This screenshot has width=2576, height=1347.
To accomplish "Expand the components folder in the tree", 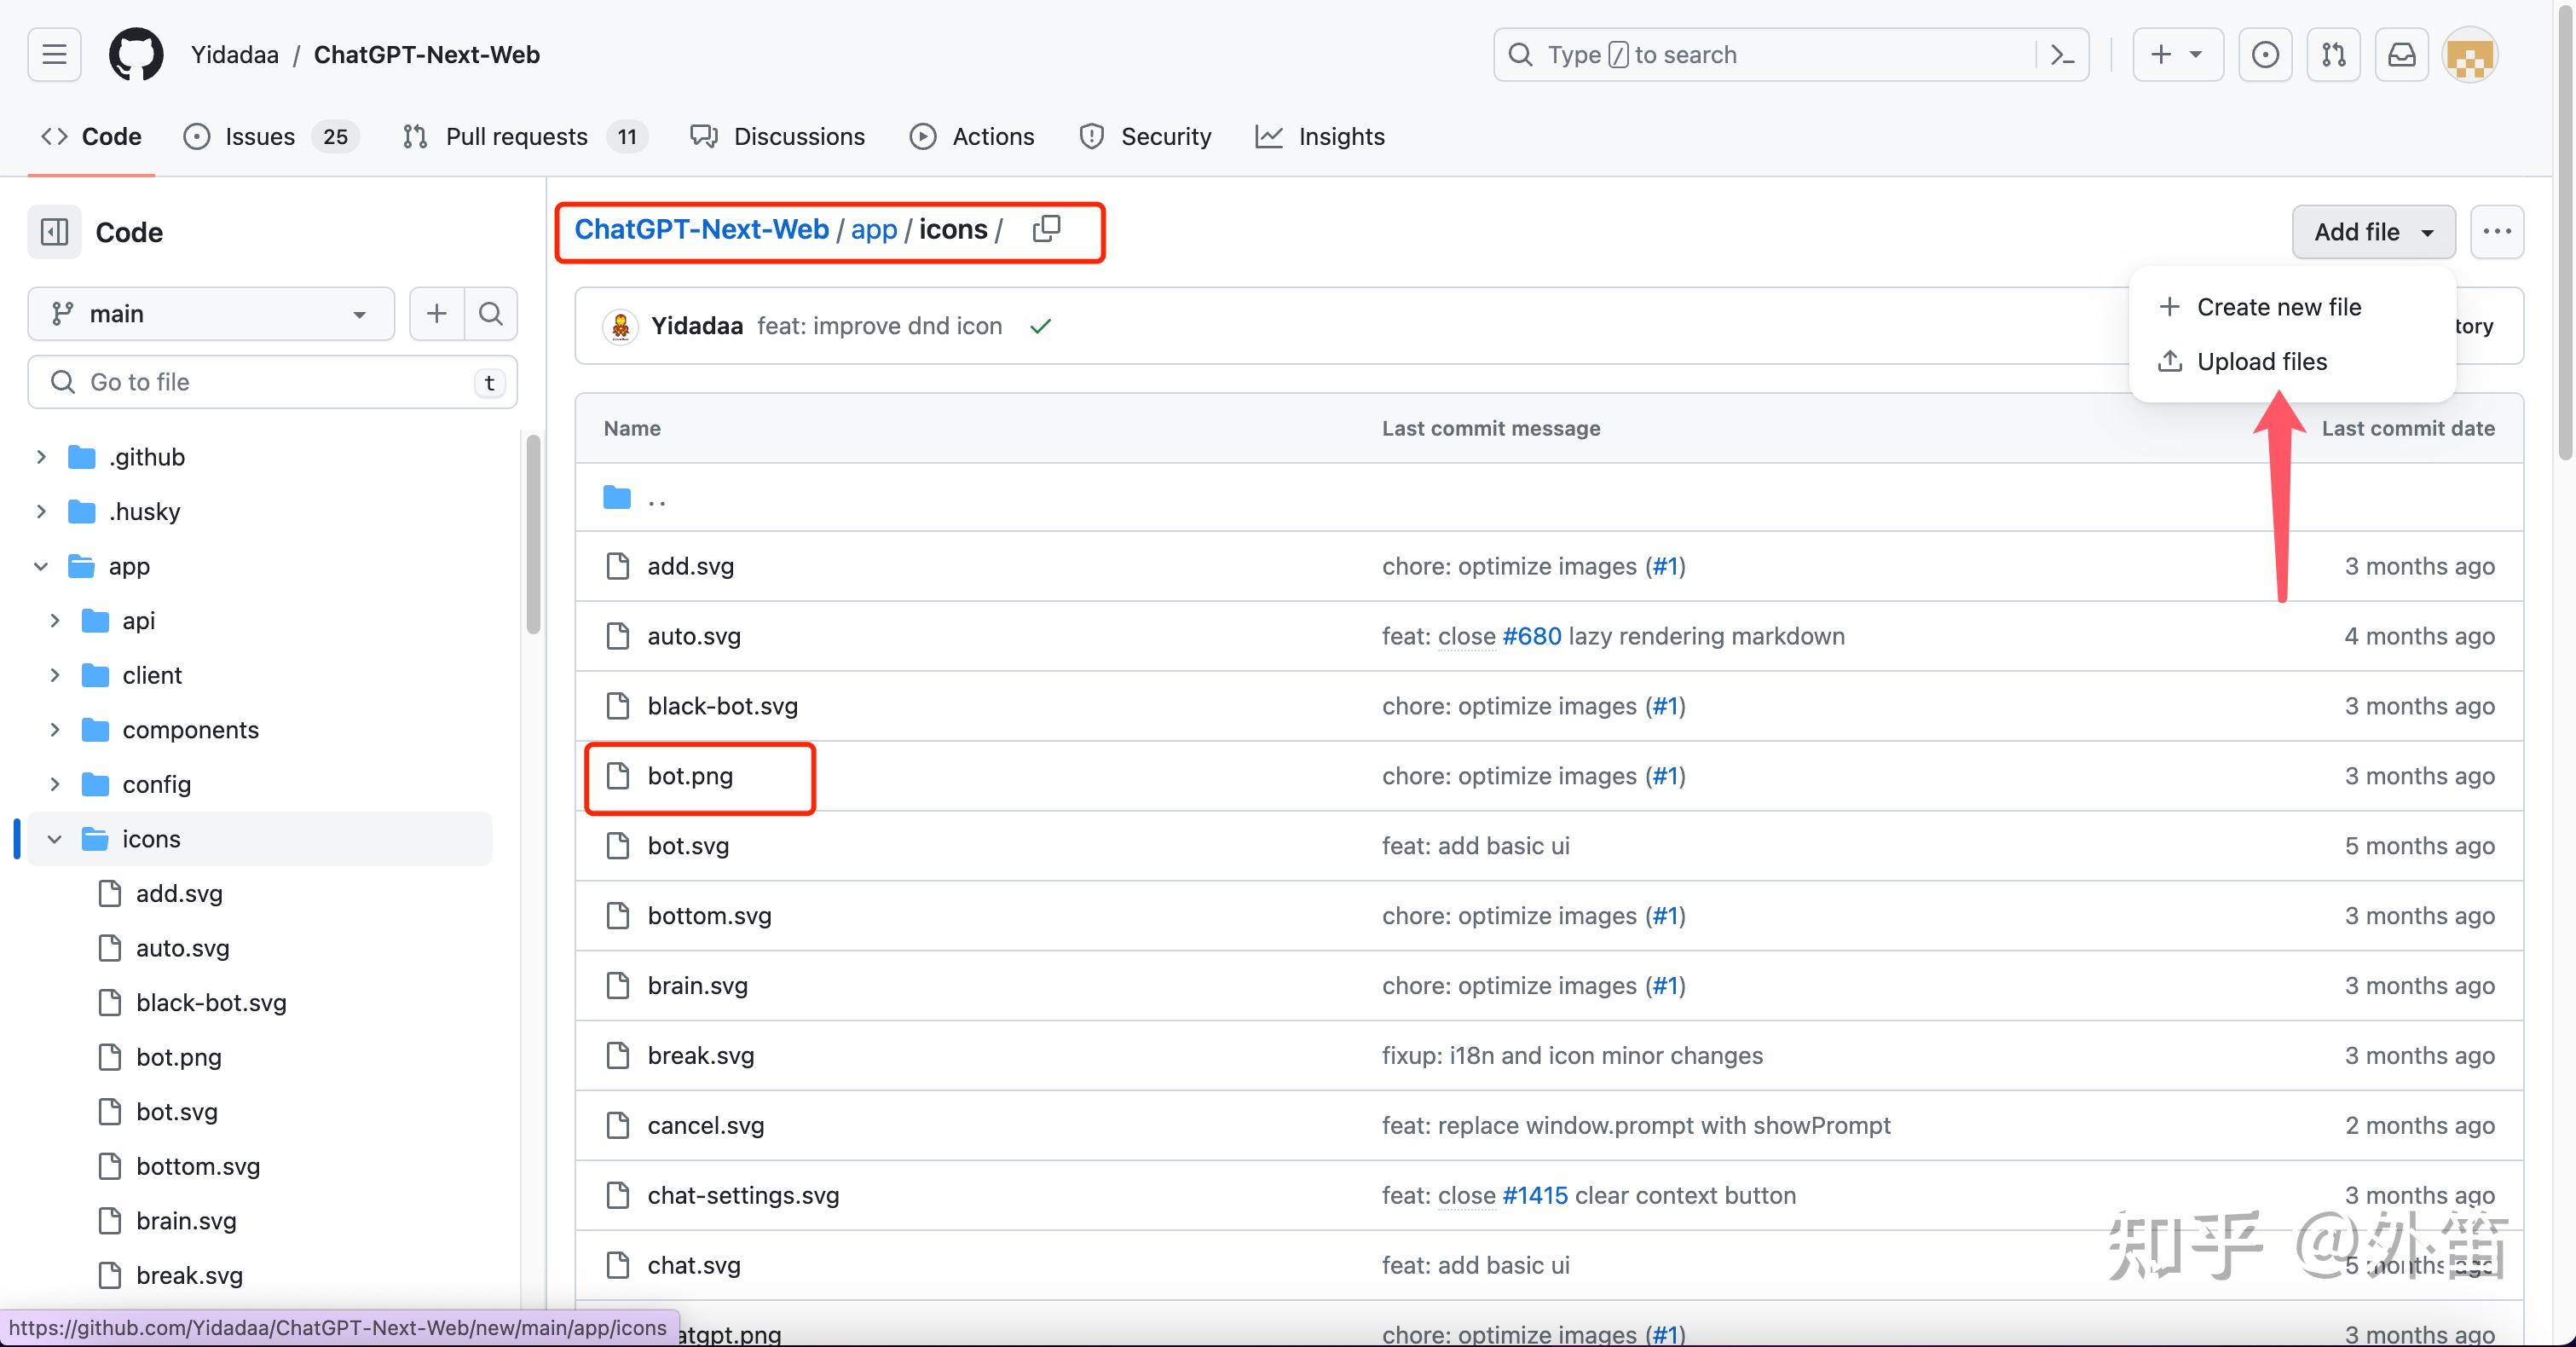I will (55, 730).
